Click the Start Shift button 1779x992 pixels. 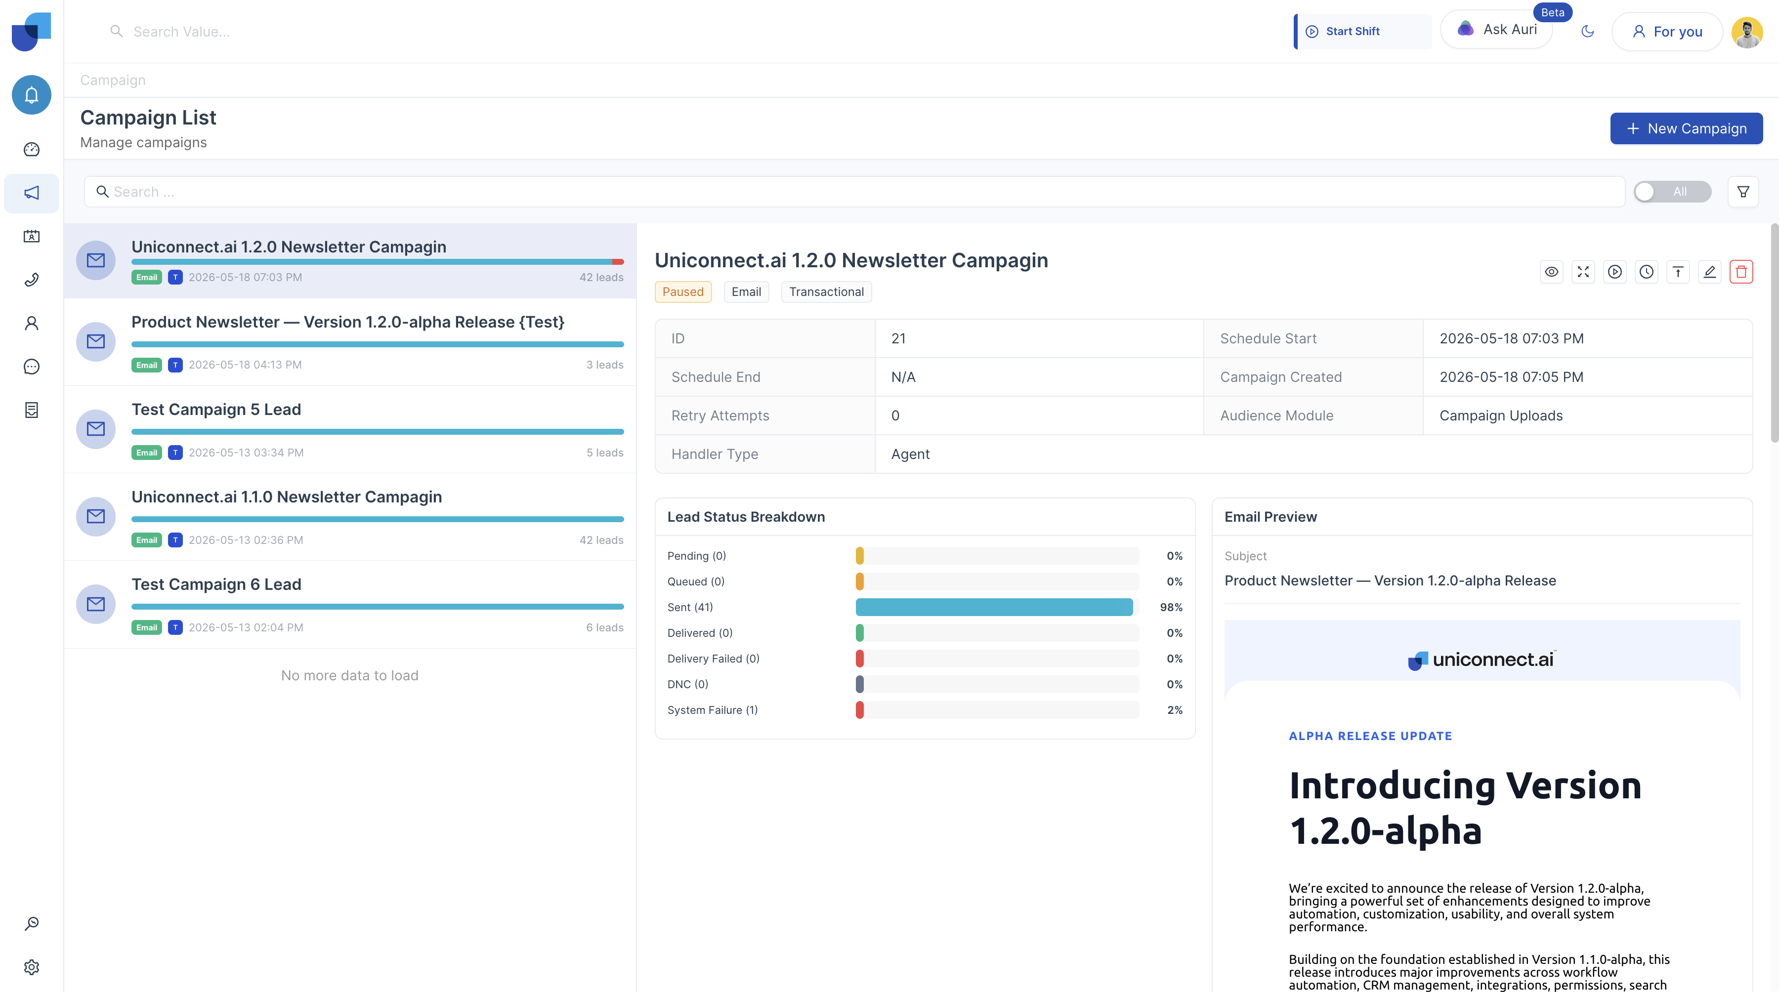[1362, 31]
